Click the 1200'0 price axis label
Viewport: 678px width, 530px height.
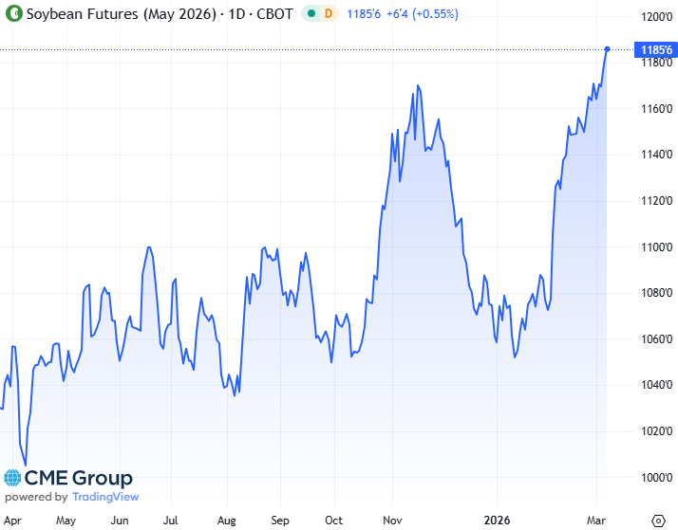point(657,17)
